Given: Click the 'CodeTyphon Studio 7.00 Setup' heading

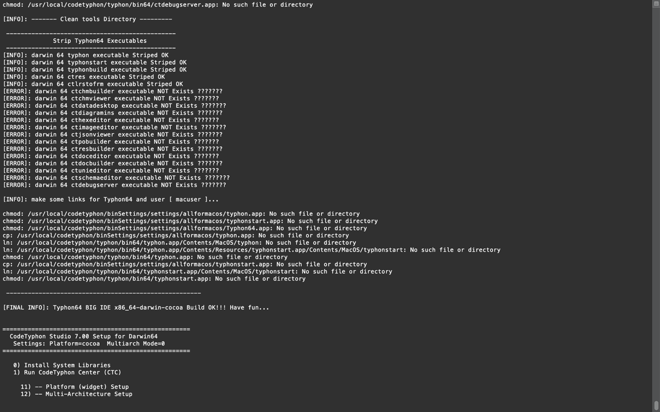Looking at the screenshot, I should tap(84, 336).
